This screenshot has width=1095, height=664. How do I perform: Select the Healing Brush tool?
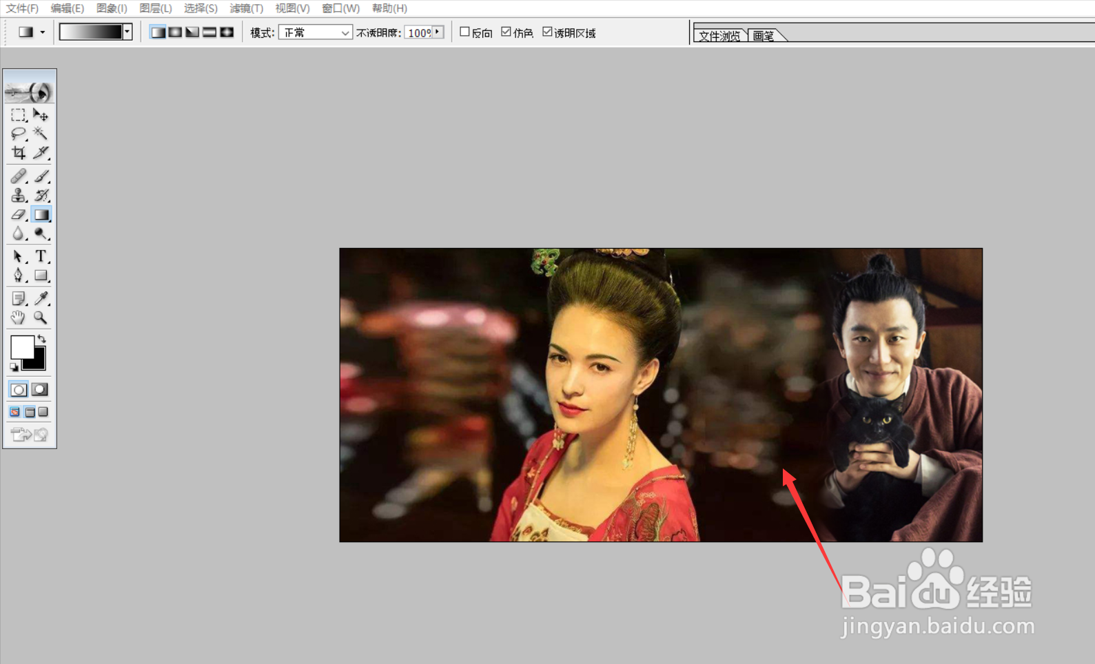(x=19, y=176)
